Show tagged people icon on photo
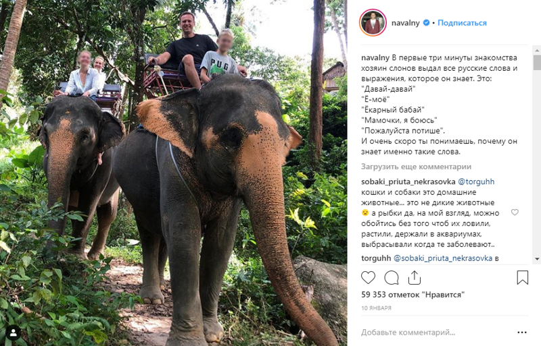The width and height of the screenshot is (541, 346). pyautogui.click(x=13, y=333)
